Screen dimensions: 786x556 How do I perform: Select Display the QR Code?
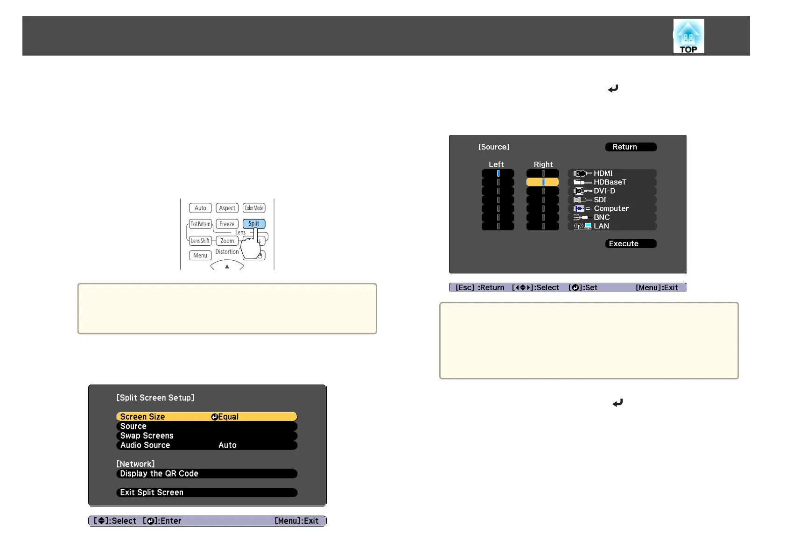pyautogui.click(x=207, y=474)
